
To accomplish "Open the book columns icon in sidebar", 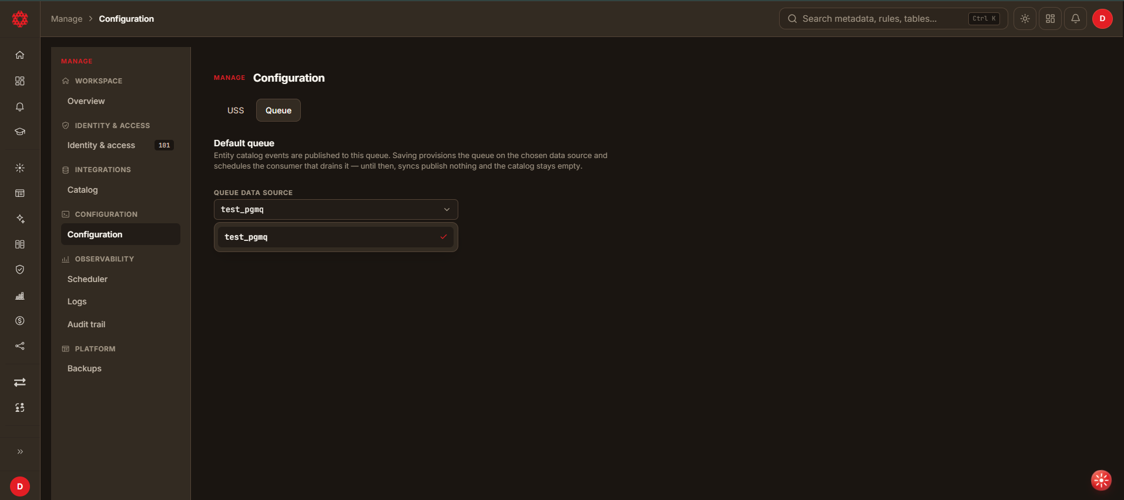I will click(20, 244).
